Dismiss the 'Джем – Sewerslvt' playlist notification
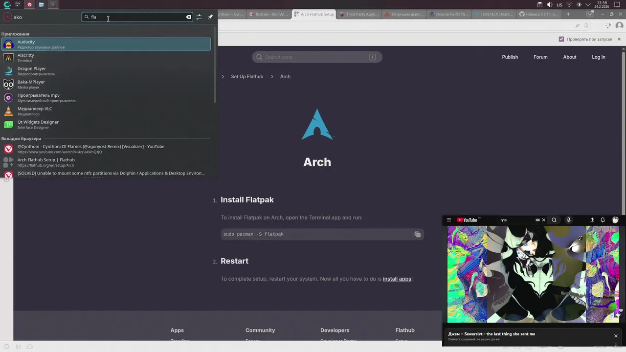The image size is (626, 352). pos(616,336)
